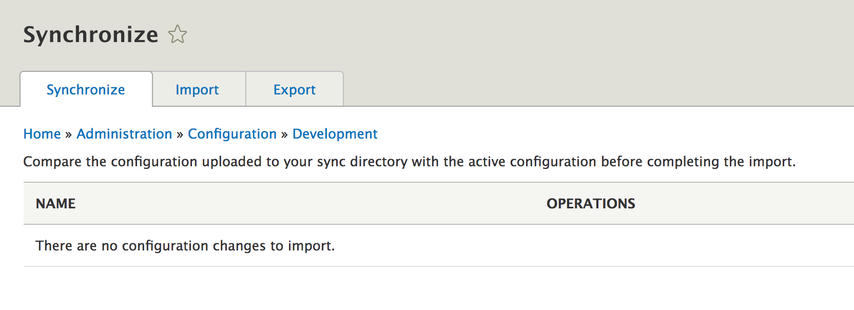854x310 pixels.
Task: Go to Home via breadcrumb
Action: click(x=42, y=134)
